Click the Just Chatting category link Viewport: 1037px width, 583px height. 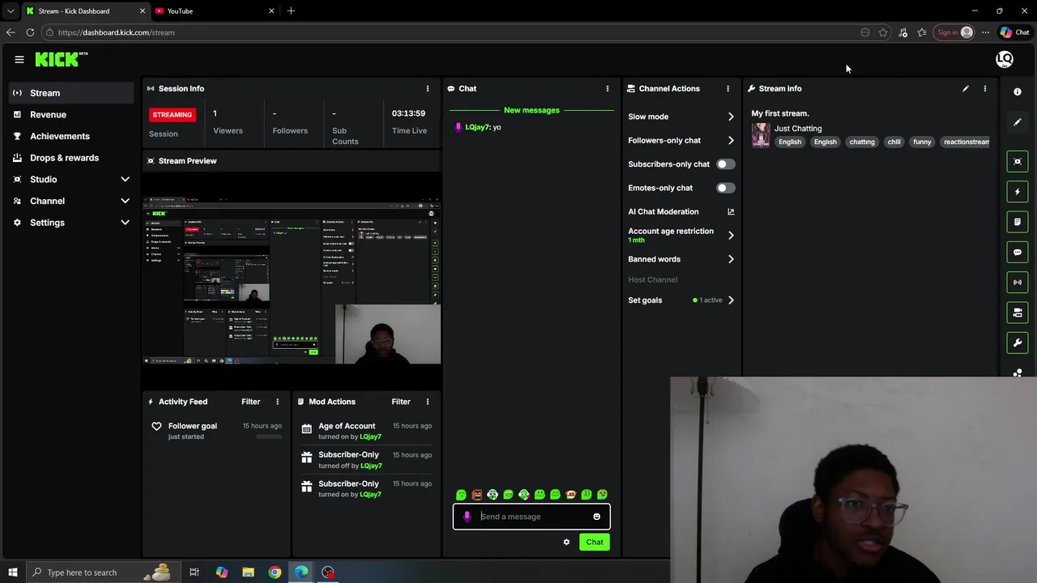(798, 129)
